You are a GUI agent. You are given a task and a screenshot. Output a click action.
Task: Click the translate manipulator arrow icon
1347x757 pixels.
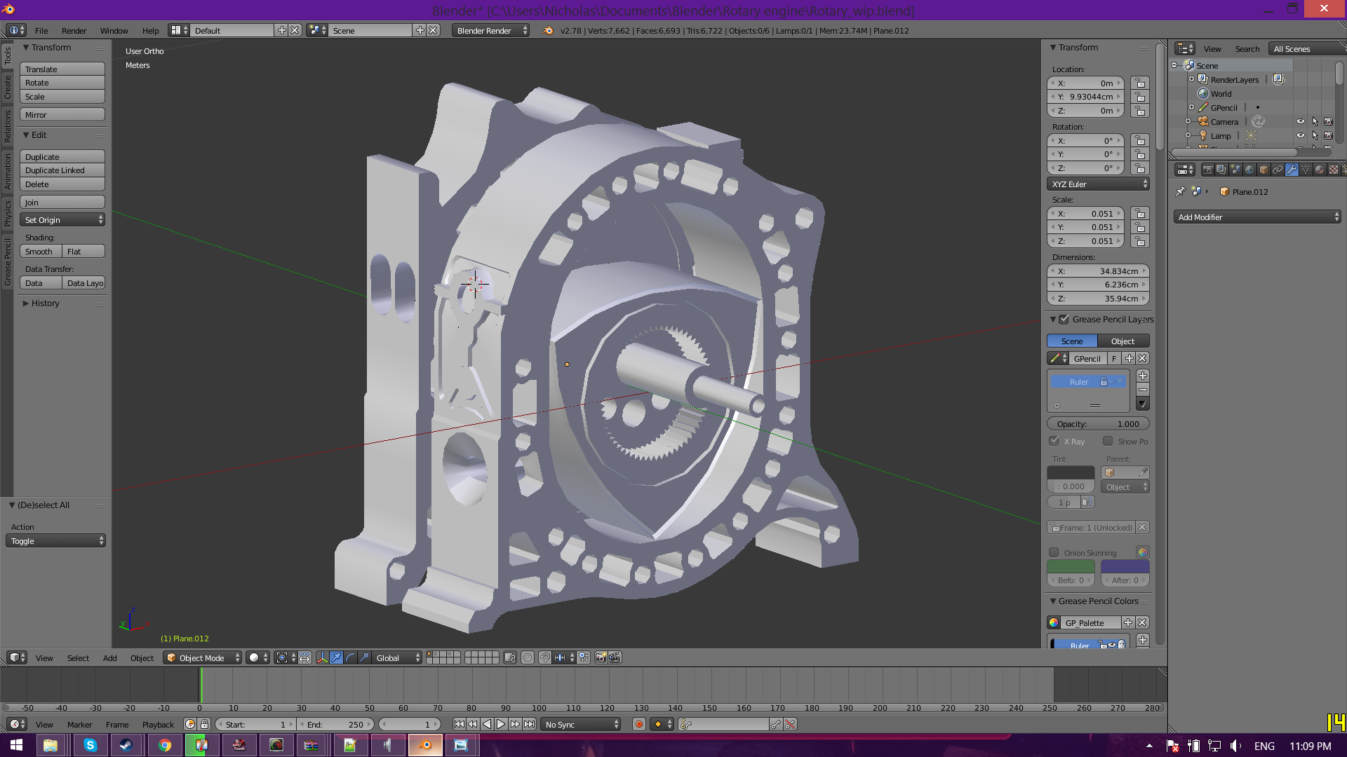pos(336,657)
